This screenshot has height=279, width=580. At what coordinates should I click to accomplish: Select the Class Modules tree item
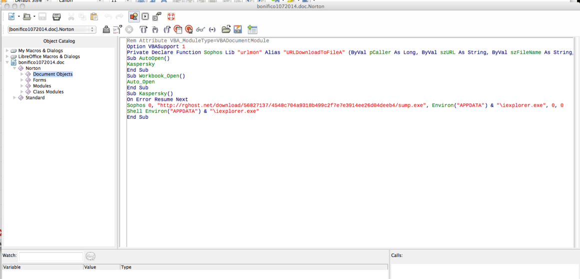pos(48,92)
